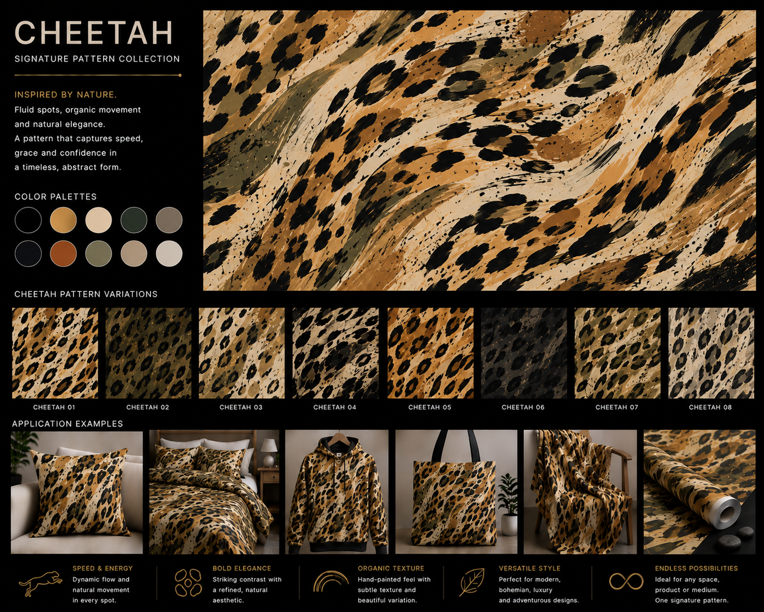The width and height of the screenshot is (764, 612).
Task: Select the cream beige swatch in the top row
Action: pos(99,220)
